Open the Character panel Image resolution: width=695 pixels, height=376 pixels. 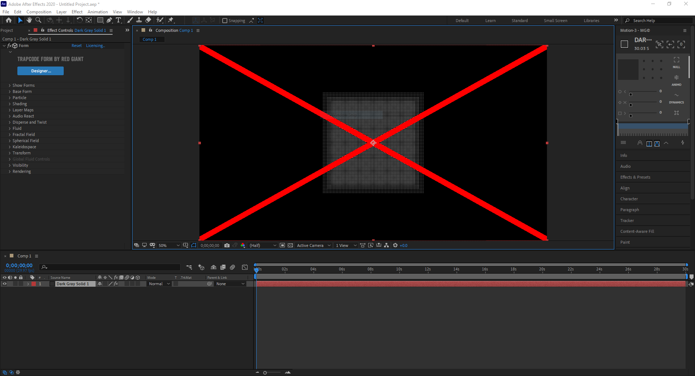629,199
